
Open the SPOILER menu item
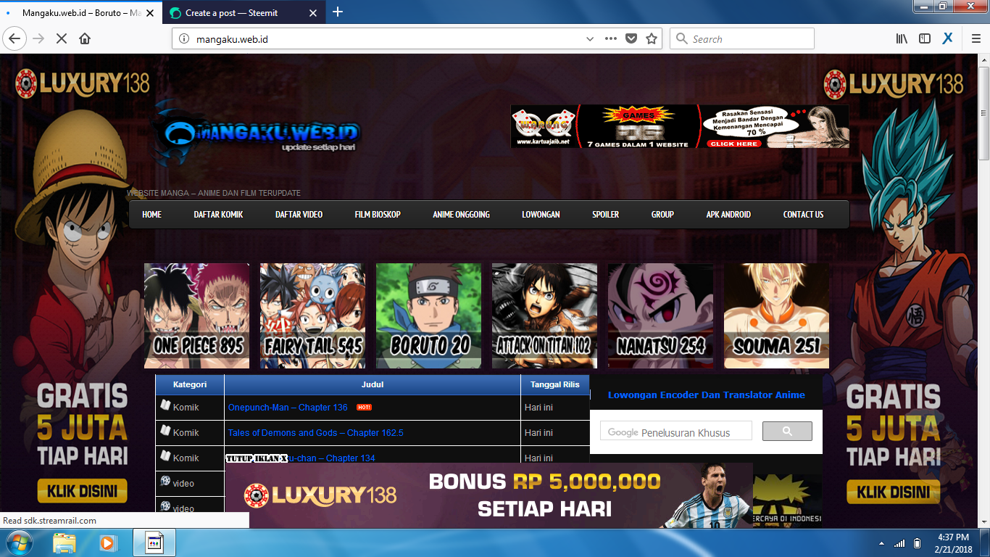[605, 215]
